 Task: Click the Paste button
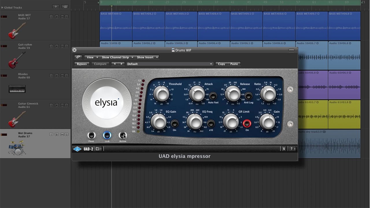234,64
